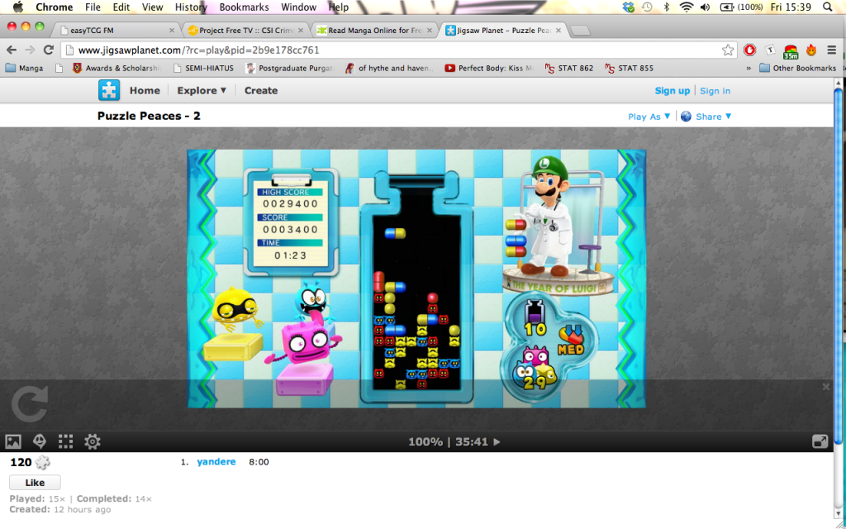846x529 pixels.
Task: Go back to previous page
Action: tap(12, 50)
